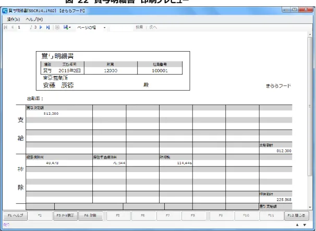The width and height of the screenshot is (316, 231).
Task: Click the empty F8 function key
Action: tap(193, 215)
